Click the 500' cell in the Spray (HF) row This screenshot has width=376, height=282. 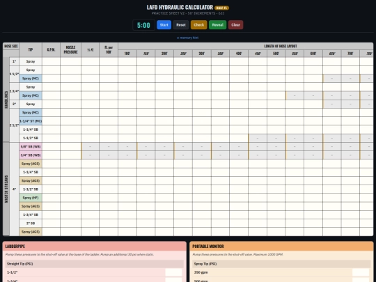[276, 198]
